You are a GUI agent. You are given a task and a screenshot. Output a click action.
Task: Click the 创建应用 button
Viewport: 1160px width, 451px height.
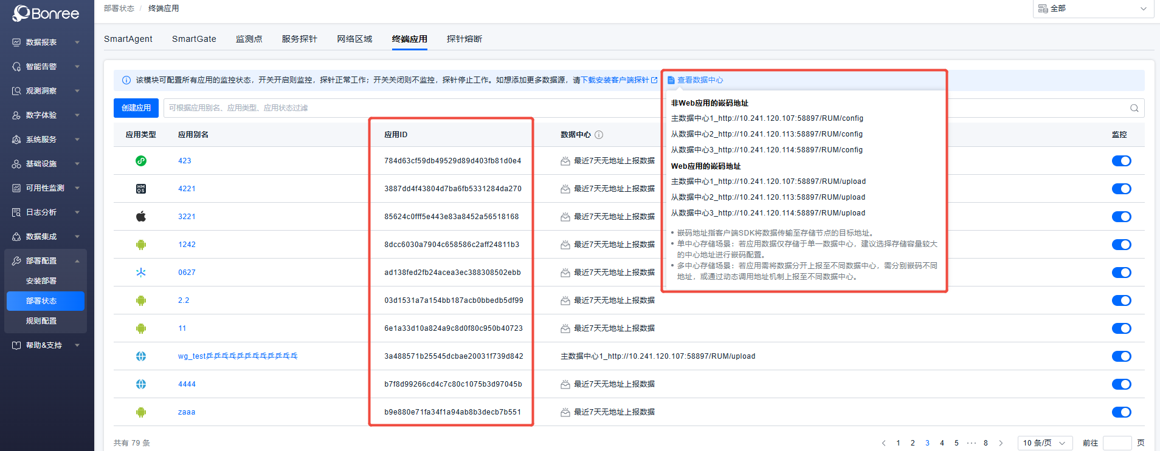tap(136, 108)
